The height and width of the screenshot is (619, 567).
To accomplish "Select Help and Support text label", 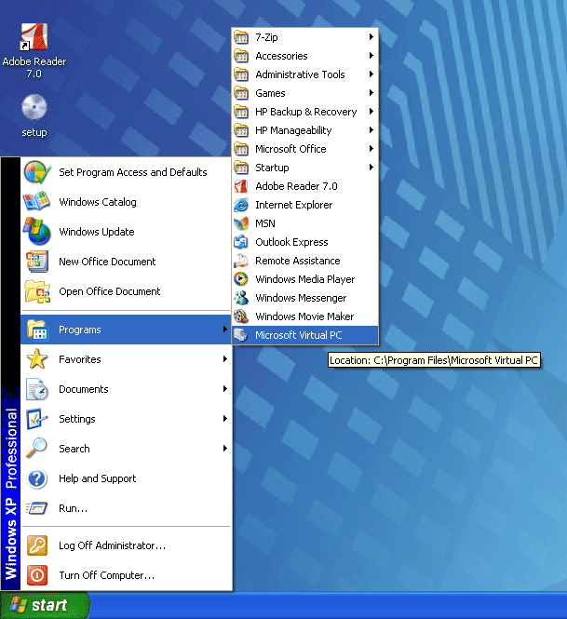I will 97,478.
